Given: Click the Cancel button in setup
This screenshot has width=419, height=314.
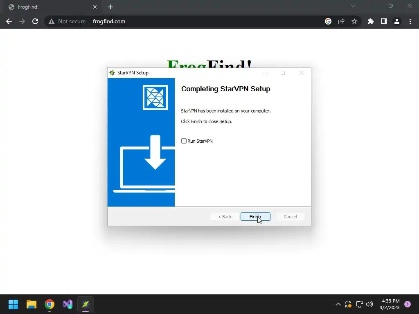Looking at the screenshot, I should [x=290, y=217].
